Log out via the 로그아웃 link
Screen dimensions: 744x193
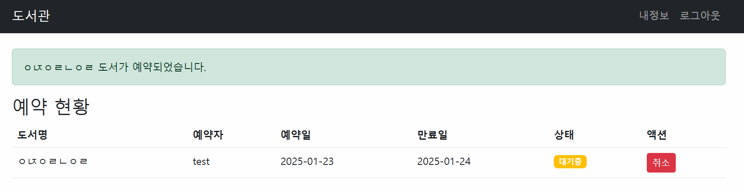pos(700,16)
